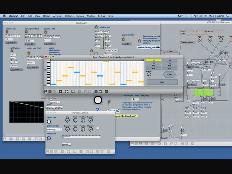Screen dimensions: 232x174
Task: Click the inlet icon under grains / sec
Action: [x=46, y=32]
